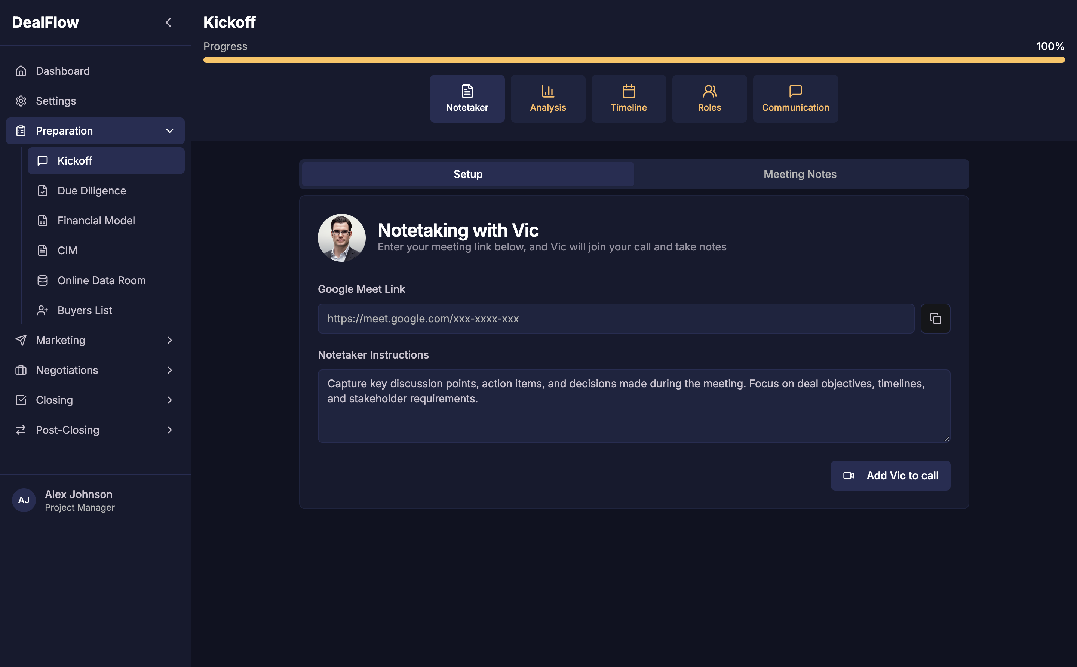This screenshot has height=667, width=1077.
Task: Click the Add Vic to call button
Action: click(890, 476)
